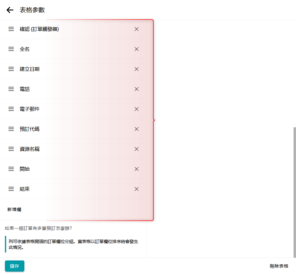Screen dimensions: 296x274
Task: Delete the 開始 column
Action: (137, 169)
